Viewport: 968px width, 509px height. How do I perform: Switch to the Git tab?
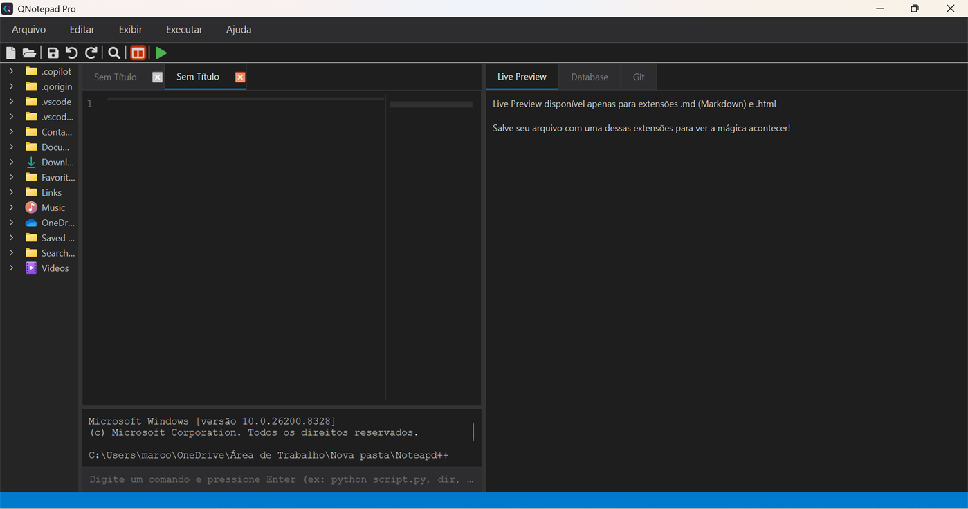click(639, 77)
